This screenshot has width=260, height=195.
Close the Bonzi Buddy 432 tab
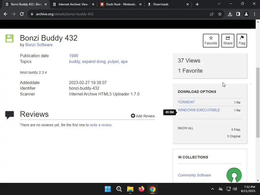point(46,4)
